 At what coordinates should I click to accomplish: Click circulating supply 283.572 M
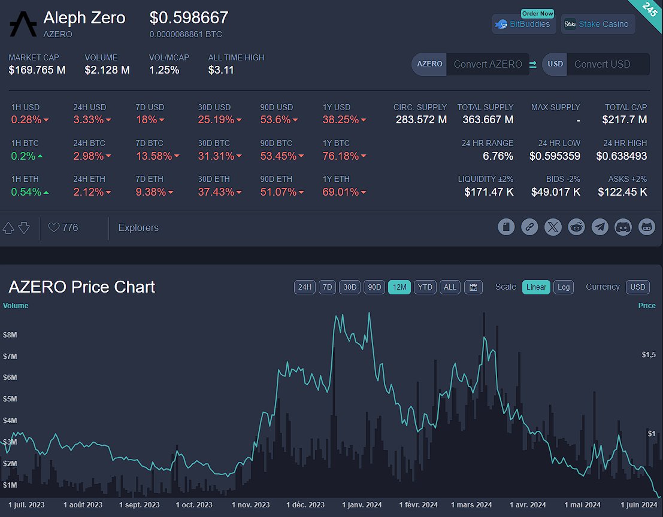click(421, 120)
